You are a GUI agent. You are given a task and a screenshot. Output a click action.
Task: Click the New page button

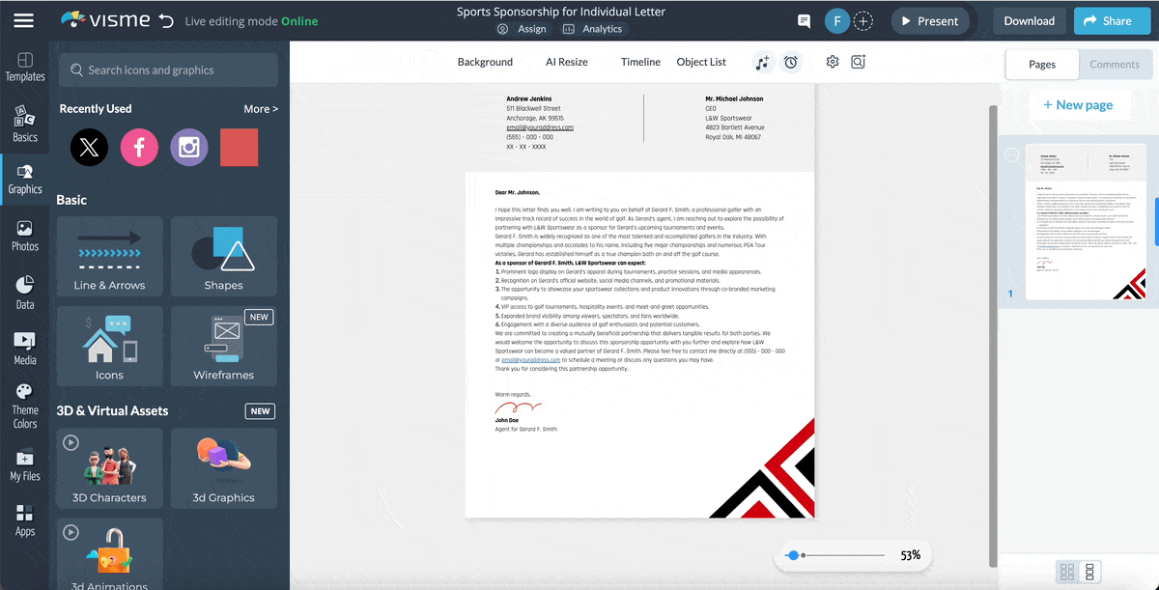[x=1079, y=104]
